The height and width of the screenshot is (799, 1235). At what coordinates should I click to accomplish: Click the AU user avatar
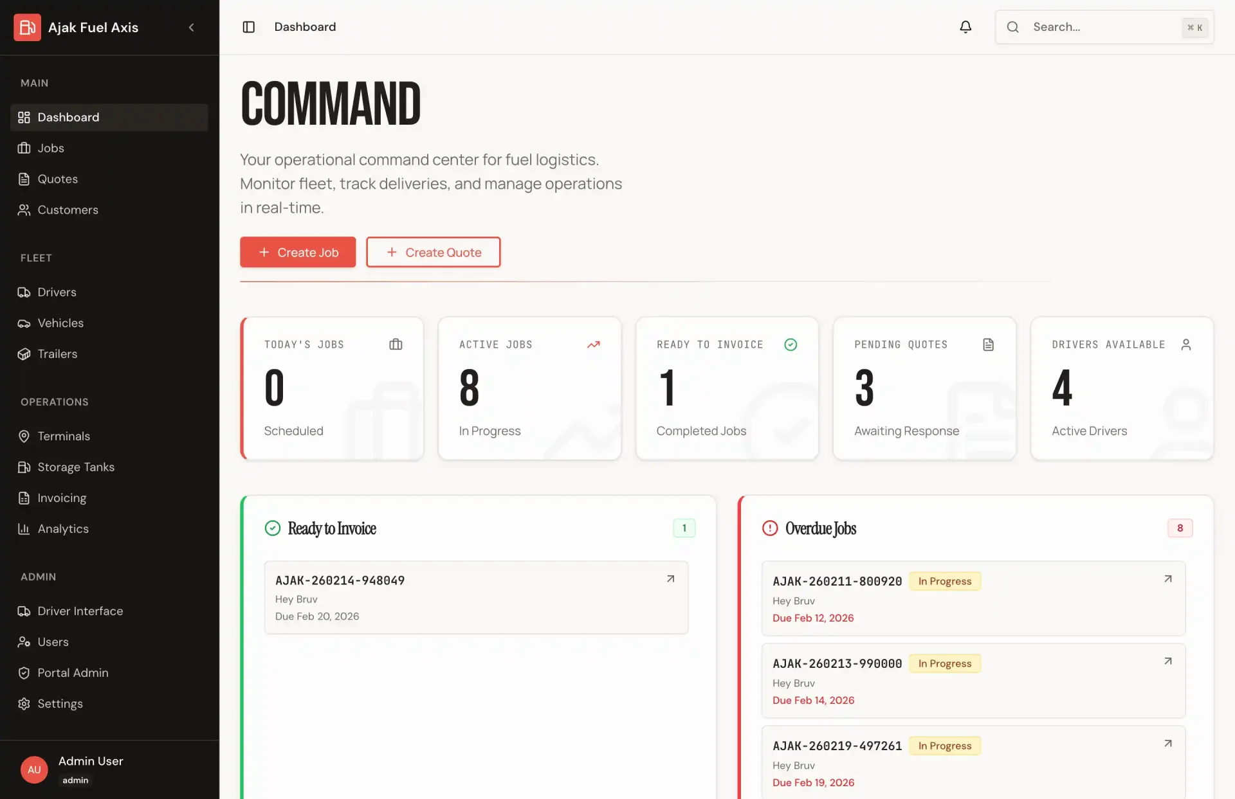point(34,769)
